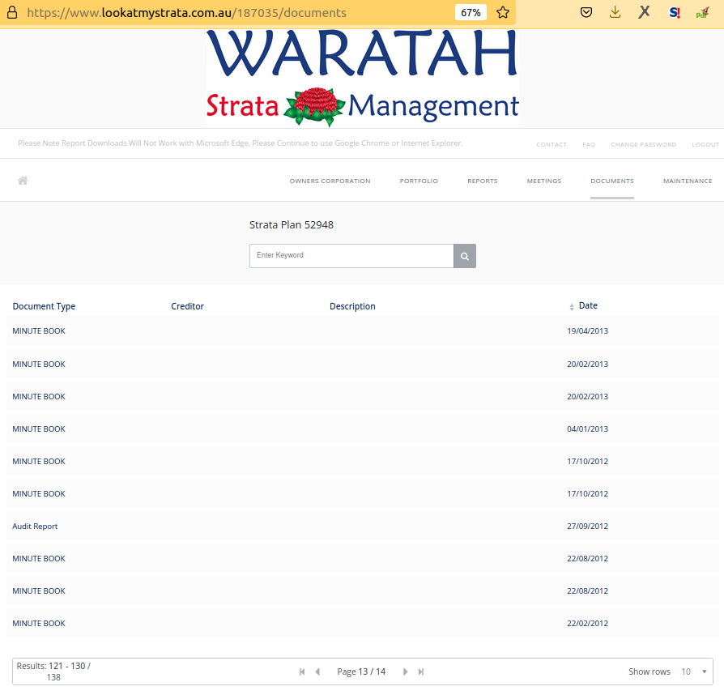The image size is (724, 695).
Task: Bookmark this page with the star icon
Action: click(x=503, y=12)
